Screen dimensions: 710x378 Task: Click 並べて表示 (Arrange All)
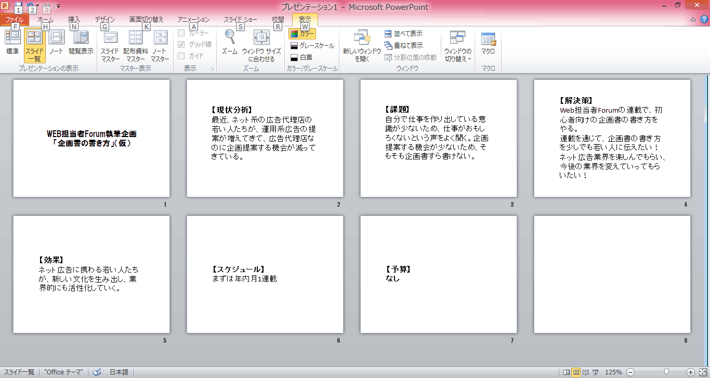tap(406, 33)
